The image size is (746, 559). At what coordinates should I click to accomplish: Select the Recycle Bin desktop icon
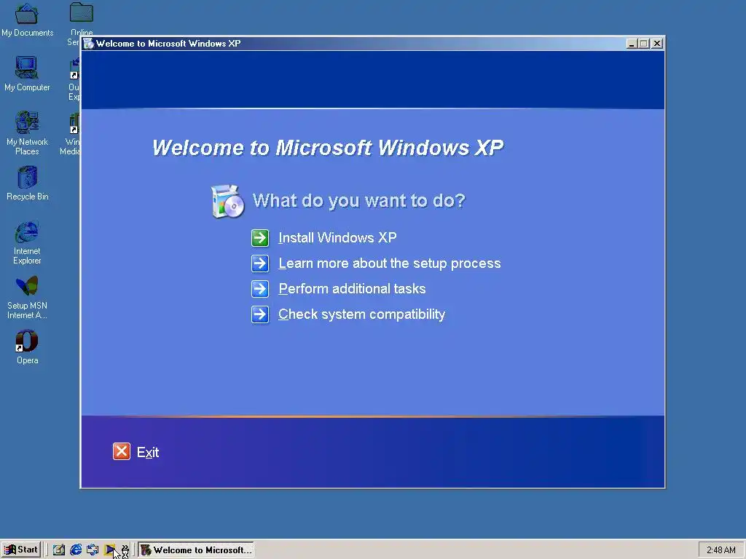[x=27, y=183]
